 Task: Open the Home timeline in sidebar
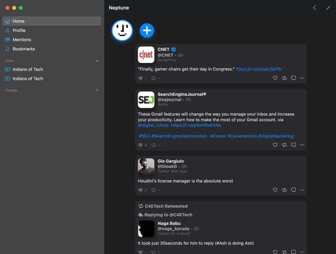pos(52,21)
